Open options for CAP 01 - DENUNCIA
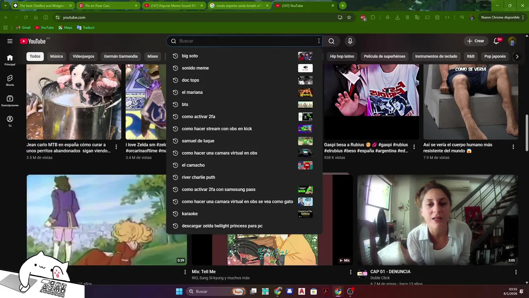The height and width of the screenshot is (298, 529). (x=516, y=272)
